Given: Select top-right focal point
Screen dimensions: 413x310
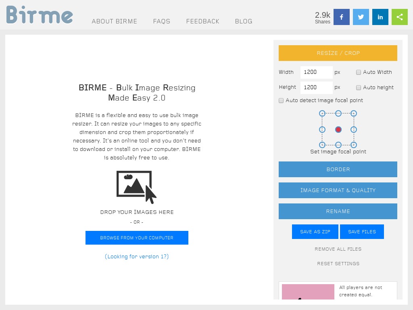Looking at the screenshot, I should (354, 113).
